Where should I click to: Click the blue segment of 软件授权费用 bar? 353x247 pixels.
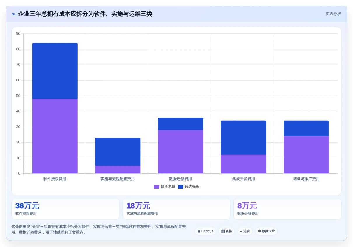tap(55, 71)
